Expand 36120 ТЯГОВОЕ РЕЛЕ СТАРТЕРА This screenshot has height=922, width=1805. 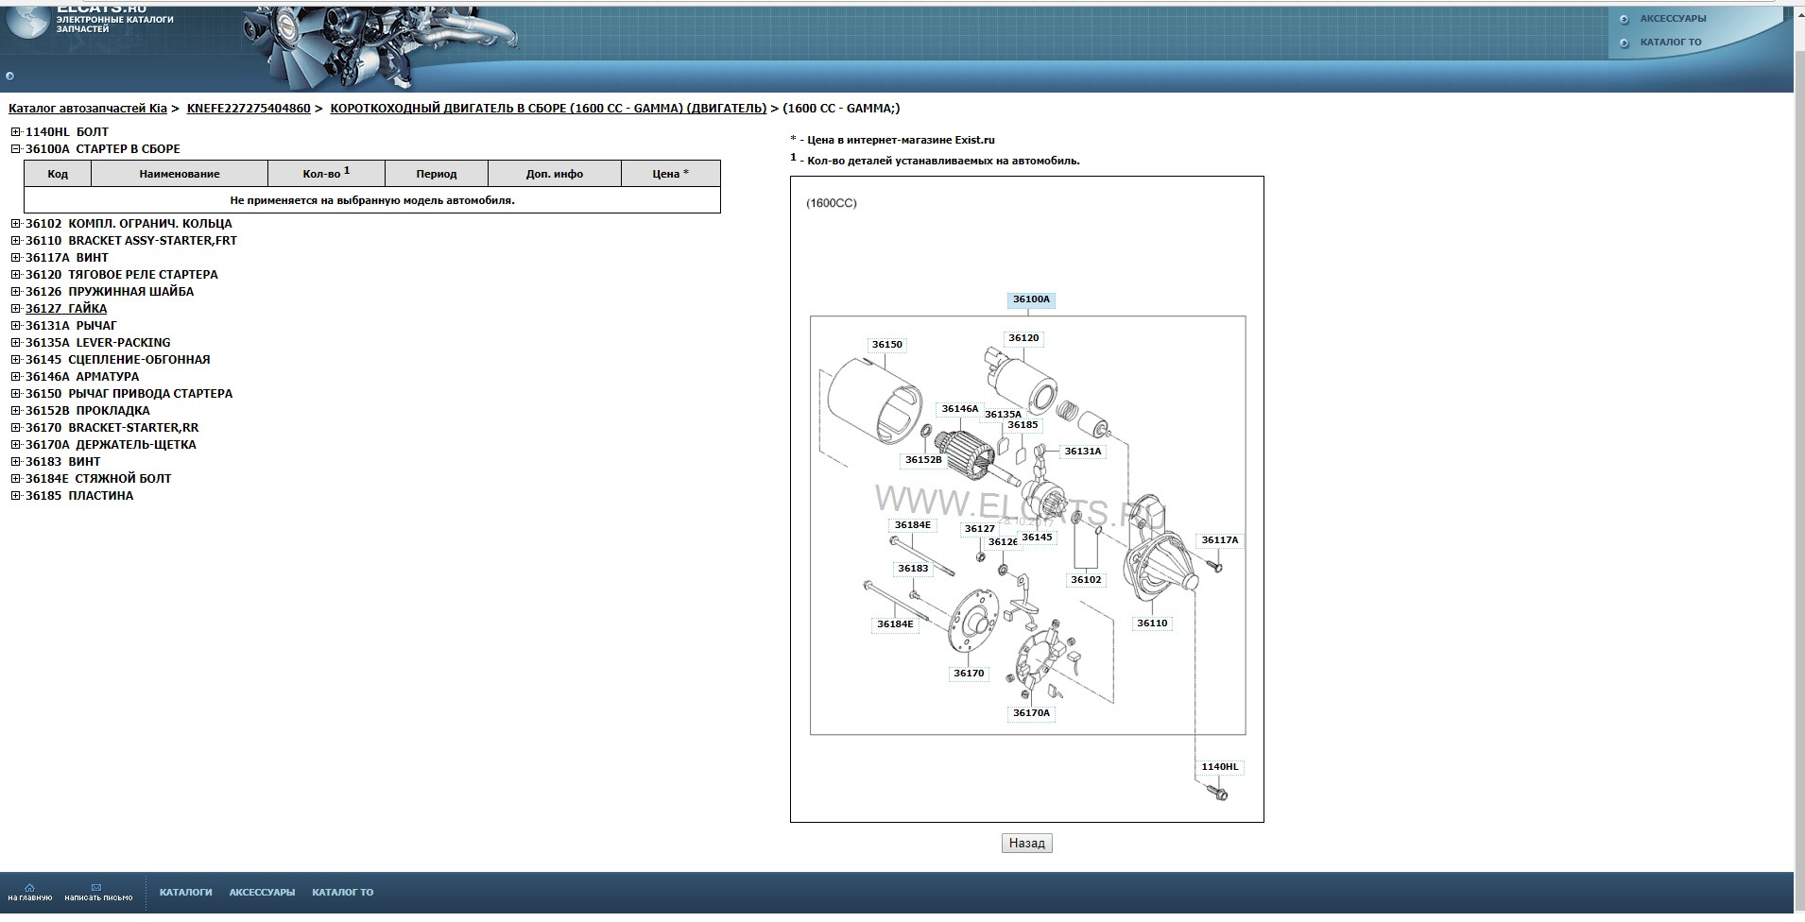(x=15, y=275)
